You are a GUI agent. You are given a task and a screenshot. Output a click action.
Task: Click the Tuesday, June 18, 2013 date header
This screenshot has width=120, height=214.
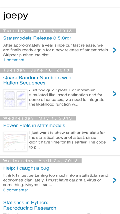36,70
